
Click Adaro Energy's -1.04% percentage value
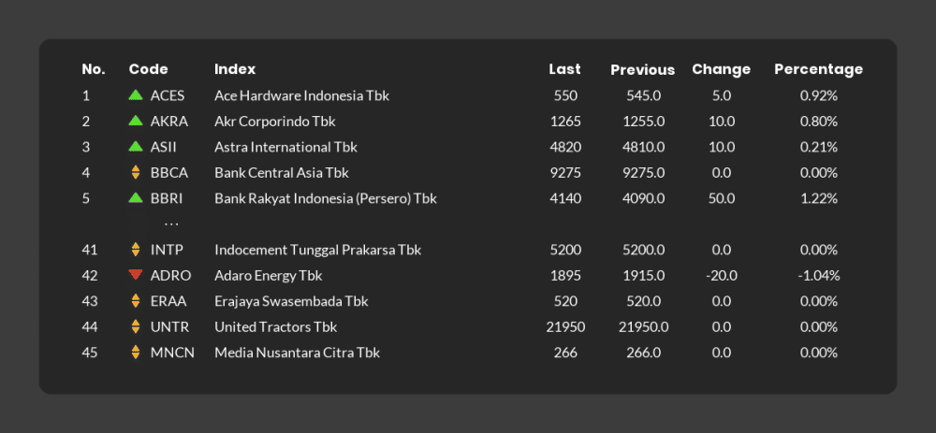point(818,276)
